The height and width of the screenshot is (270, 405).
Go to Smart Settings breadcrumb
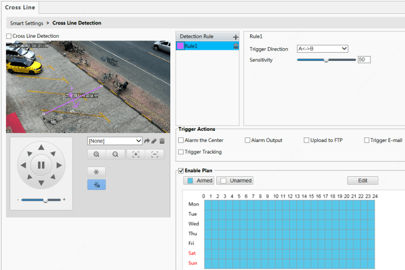pyautogui.click(x=27, y=23)
